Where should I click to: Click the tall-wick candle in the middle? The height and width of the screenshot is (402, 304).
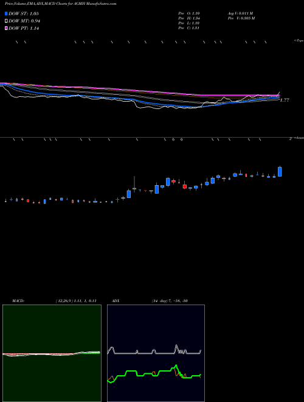134,184
